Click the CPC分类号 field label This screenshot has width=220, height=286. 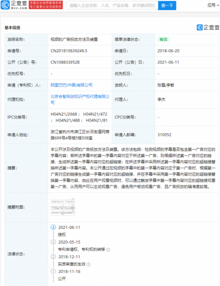tap(125, 117)
